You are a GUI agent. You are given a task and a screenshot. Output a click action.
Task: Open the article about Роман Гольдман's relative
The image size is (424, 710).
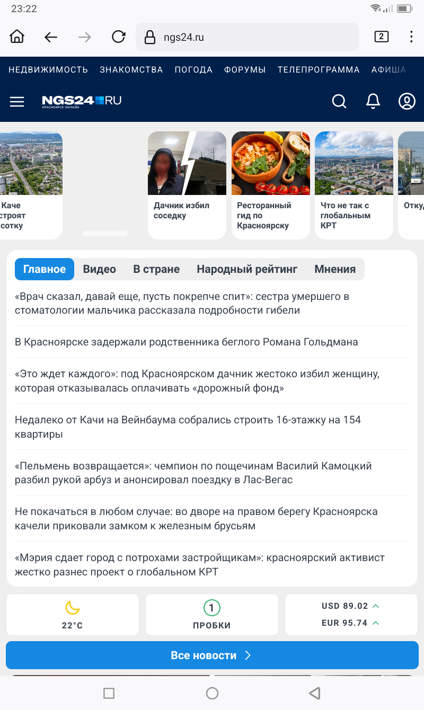[x=187, y=342]
